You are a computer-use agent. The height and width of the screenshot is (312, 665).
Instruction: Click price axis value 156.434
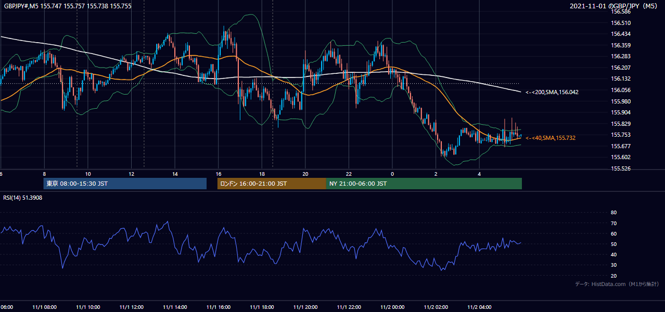point(620,34)
